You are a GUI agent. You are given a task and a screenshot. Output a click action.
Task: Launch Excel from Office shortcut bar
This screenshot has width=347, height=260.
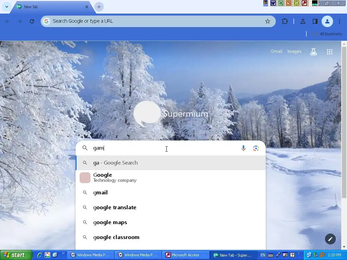(281, 3)
